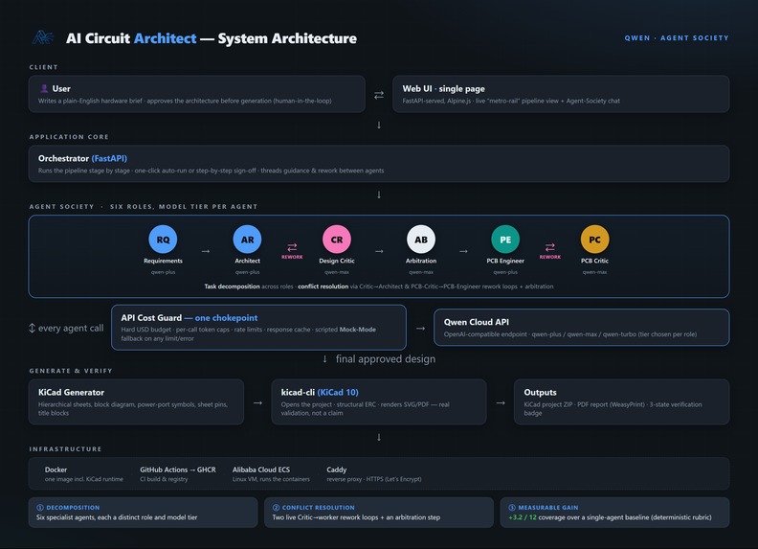
Task: Select the GitHub Actions → GHCR item
Action: [x=178, y=474]
